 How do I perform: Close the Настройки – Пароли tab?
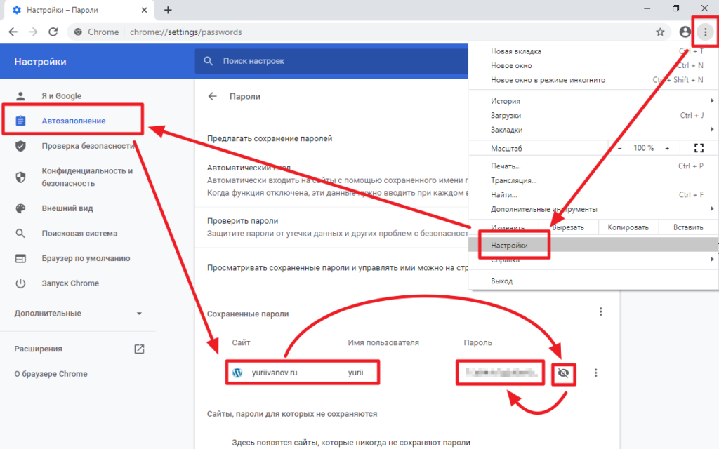[x=144, y=10]
